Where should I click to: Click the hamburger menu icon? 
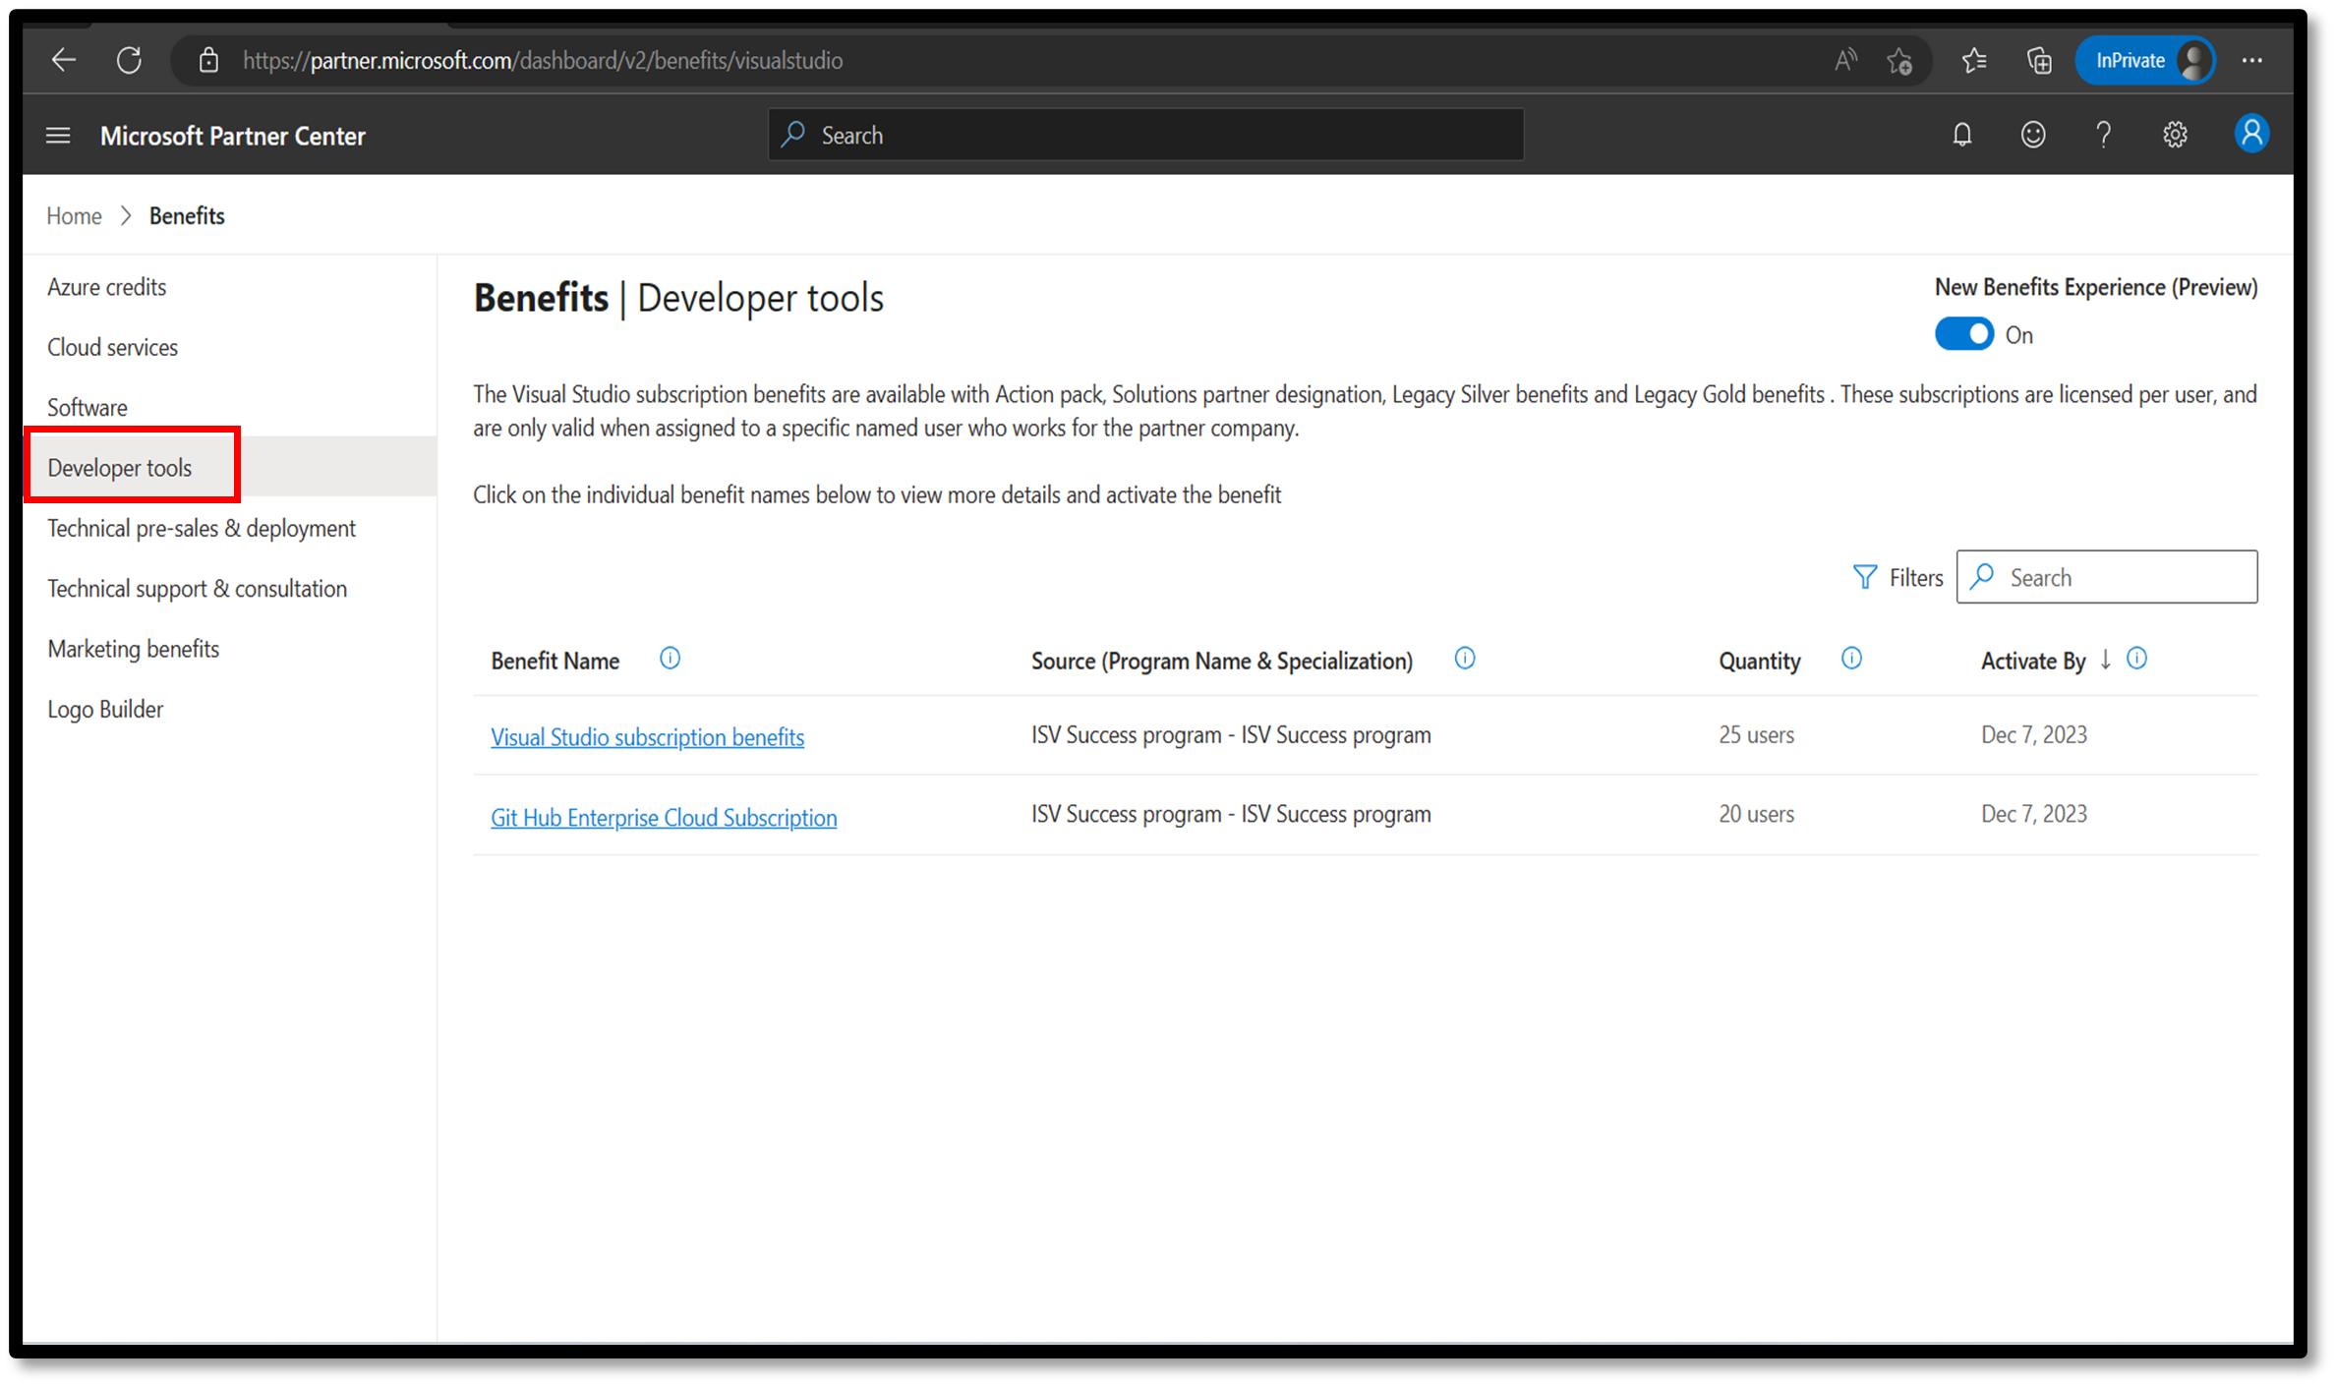58,136
